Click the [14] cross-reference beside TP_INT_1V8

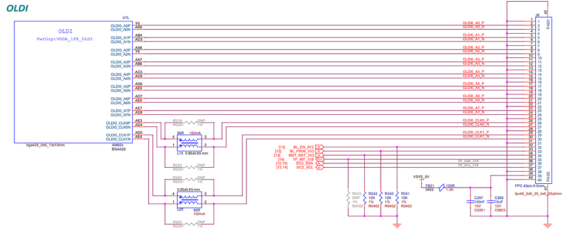tap(281, 159)
